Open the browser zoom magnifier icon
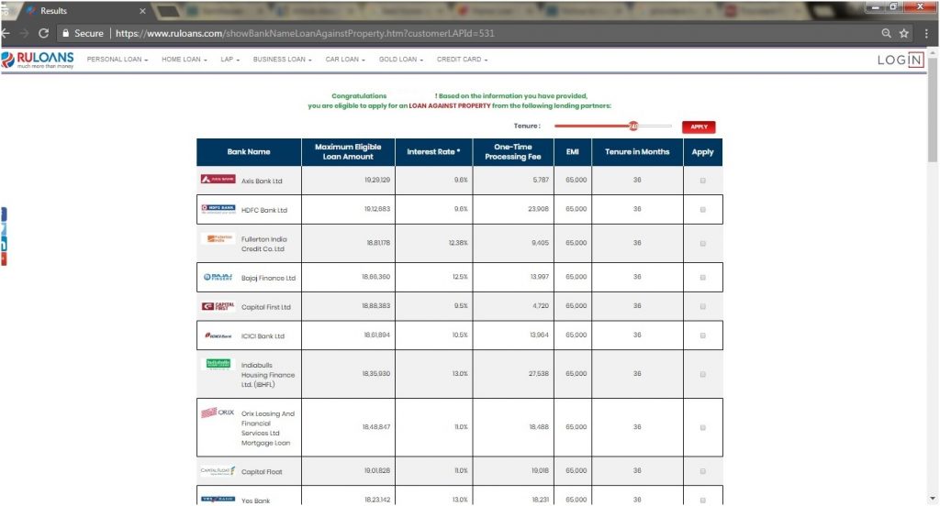 click(x=886, y=34)
